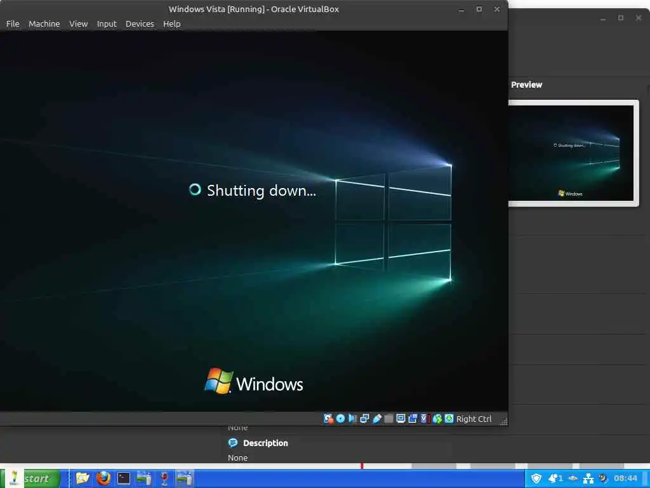The image size is (650, 488).
Task: Click the Description section header
Action: tap(265, 443)
